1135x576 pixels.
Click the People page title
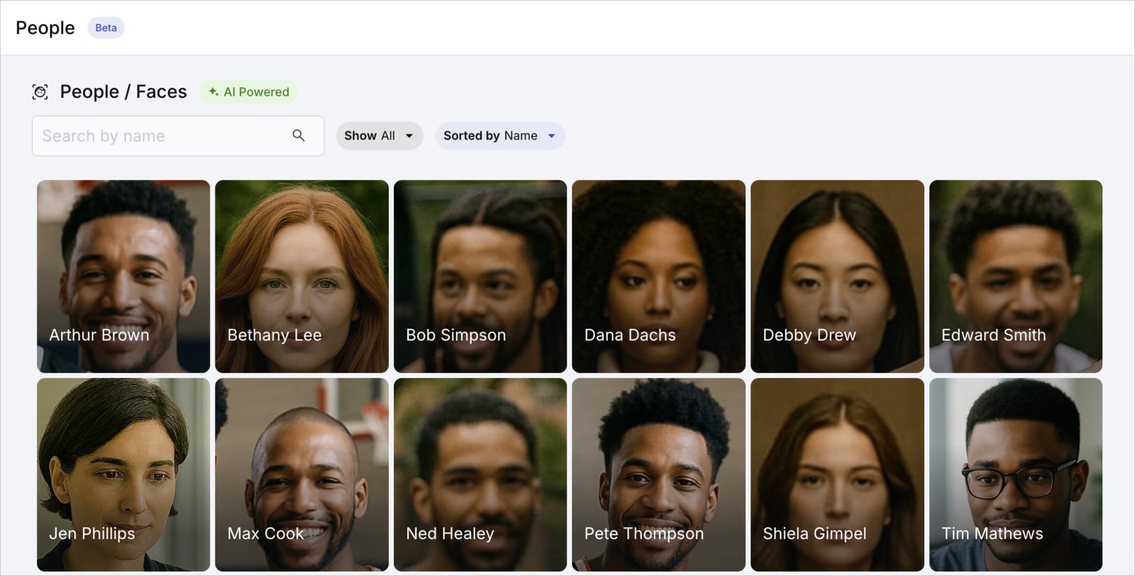[45, 28]
